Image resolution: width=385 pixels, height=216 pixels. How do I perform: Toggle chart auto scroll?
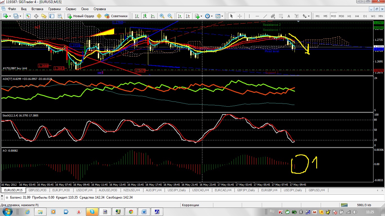(x=180, y=16)
